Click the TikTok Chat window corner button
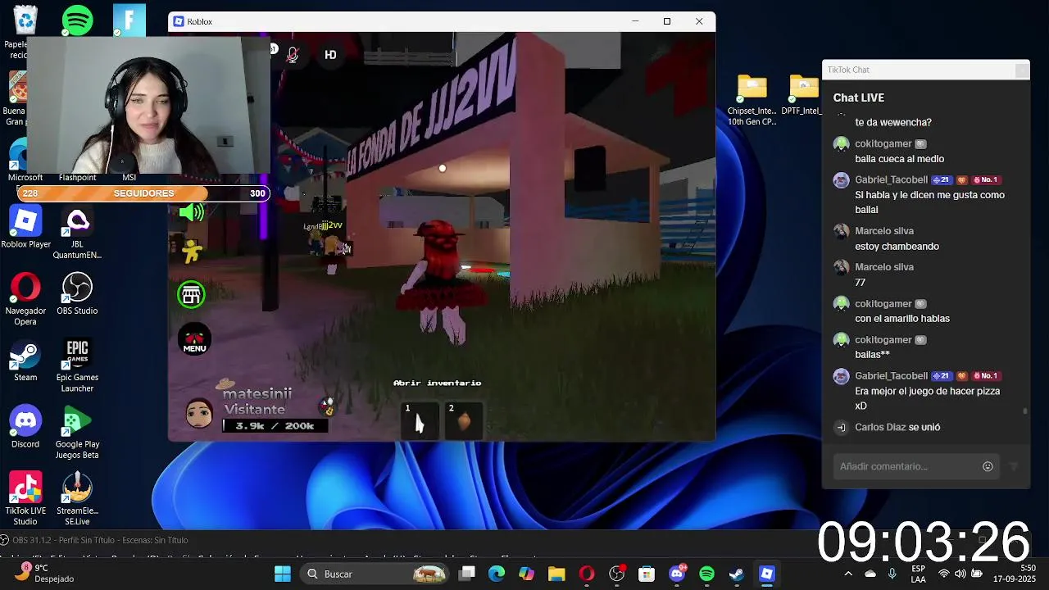 click(x=1021, y=70)
